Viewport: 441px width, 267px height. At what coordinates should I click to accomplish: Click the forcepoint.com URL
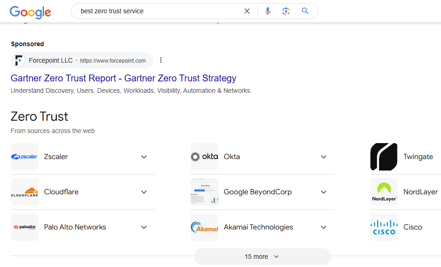point(113,60)
